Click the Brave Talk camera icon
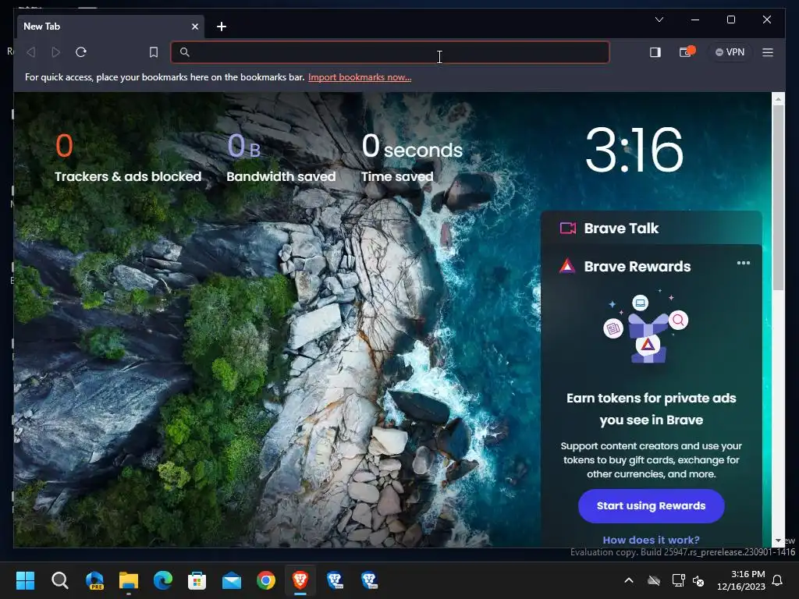The width and height of the screenshot is (799, 599). [x=568, y=228]
